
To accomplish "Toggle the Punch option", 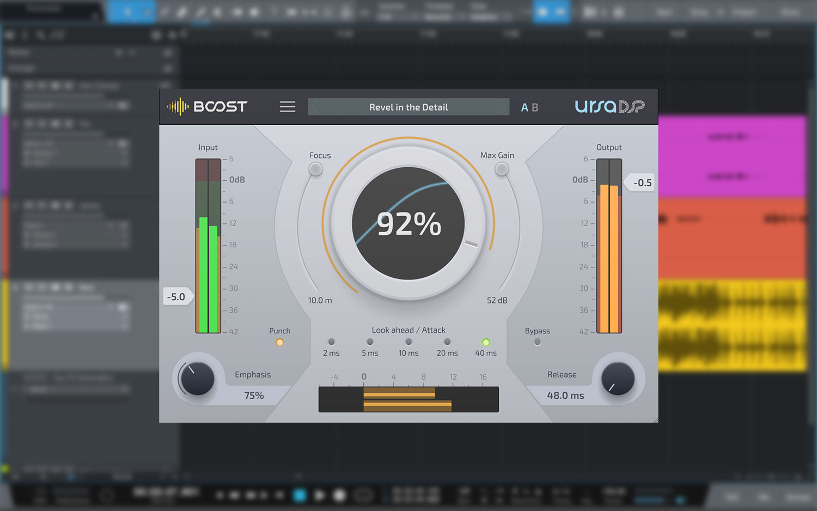I will tap(280, 342).
